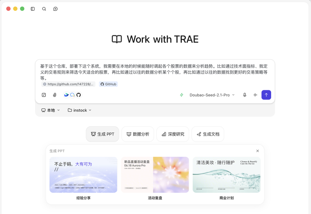Screen dimensions: 311x214
Task: Click the audio waveform icon
Action: [256, 95]
